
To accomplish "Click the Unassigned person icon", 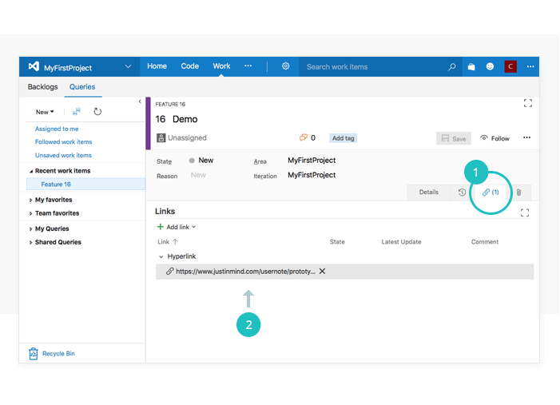I will [x=161, y=138].
